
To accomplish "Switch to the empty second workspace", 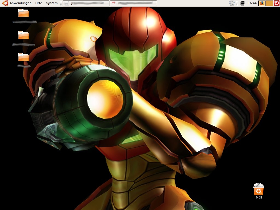I will coord(269,3).
